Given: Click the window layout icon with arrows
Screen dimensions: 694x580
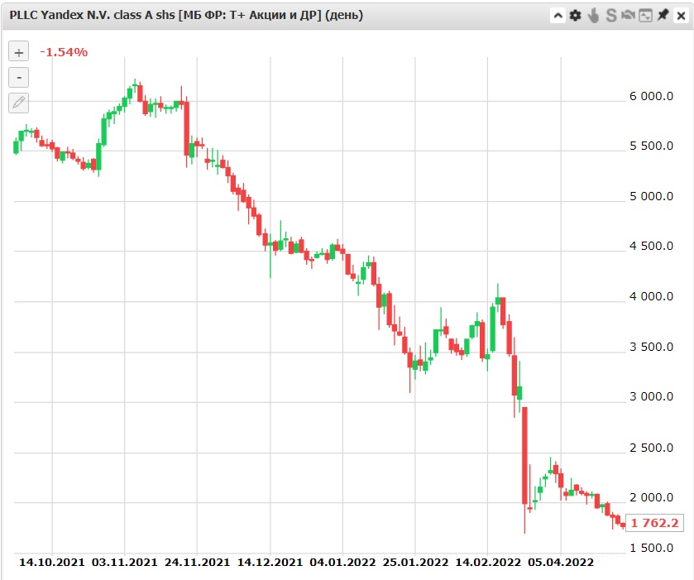Looking at the screenshot, I should coord(645,16).
